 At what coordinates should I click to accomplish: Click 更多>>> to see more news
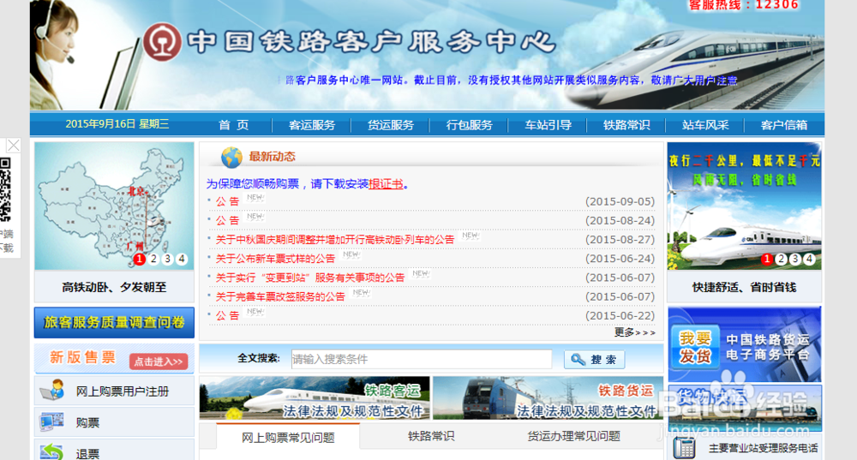pos(634,332)
